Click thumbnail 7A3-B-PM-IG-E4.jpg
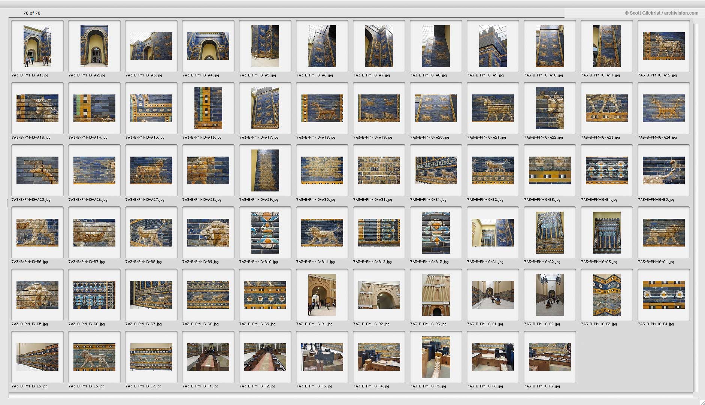The height and width of the screenshot is (405, 705). [664, 295]
